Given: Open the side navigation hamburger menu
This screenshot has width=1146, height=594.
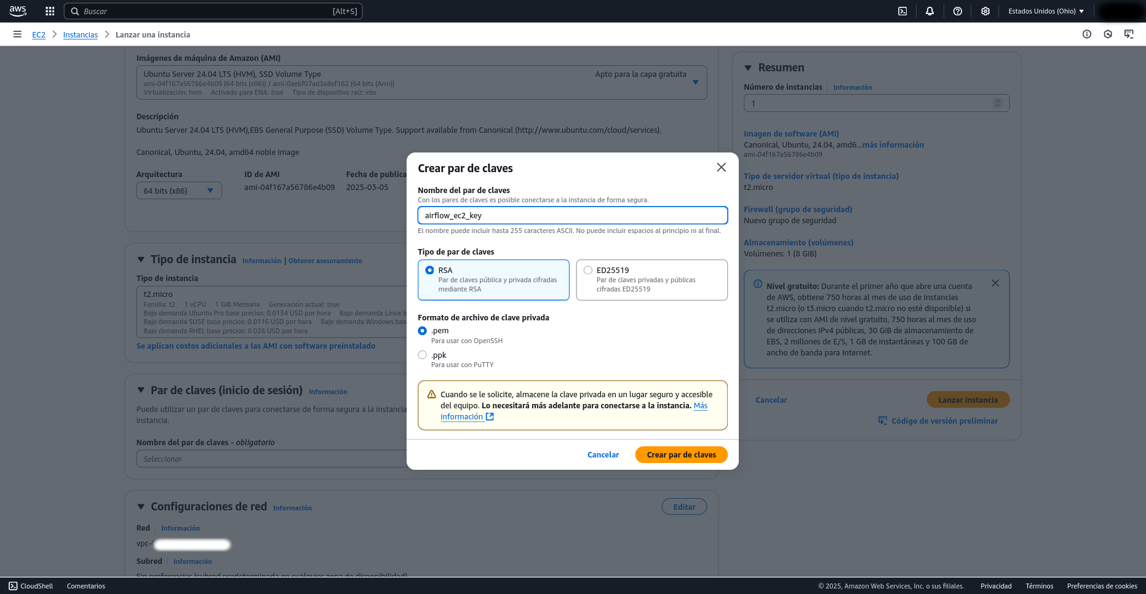Looking at the screenshot, I should [17, 34].
